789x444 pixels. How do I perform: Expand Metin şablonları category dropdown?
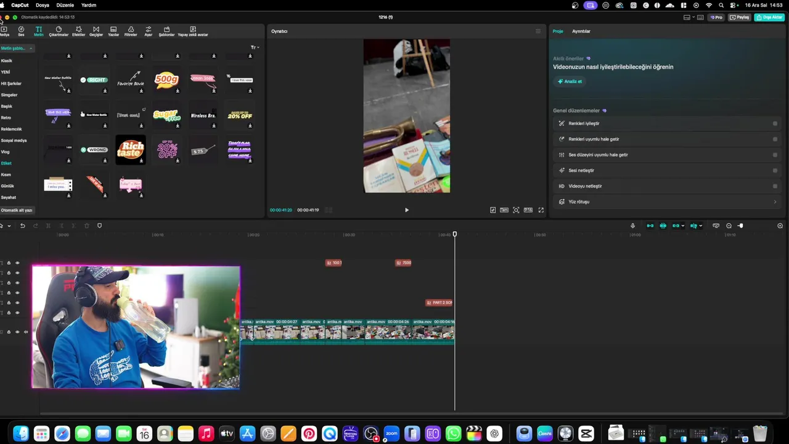tap(17, 48)
